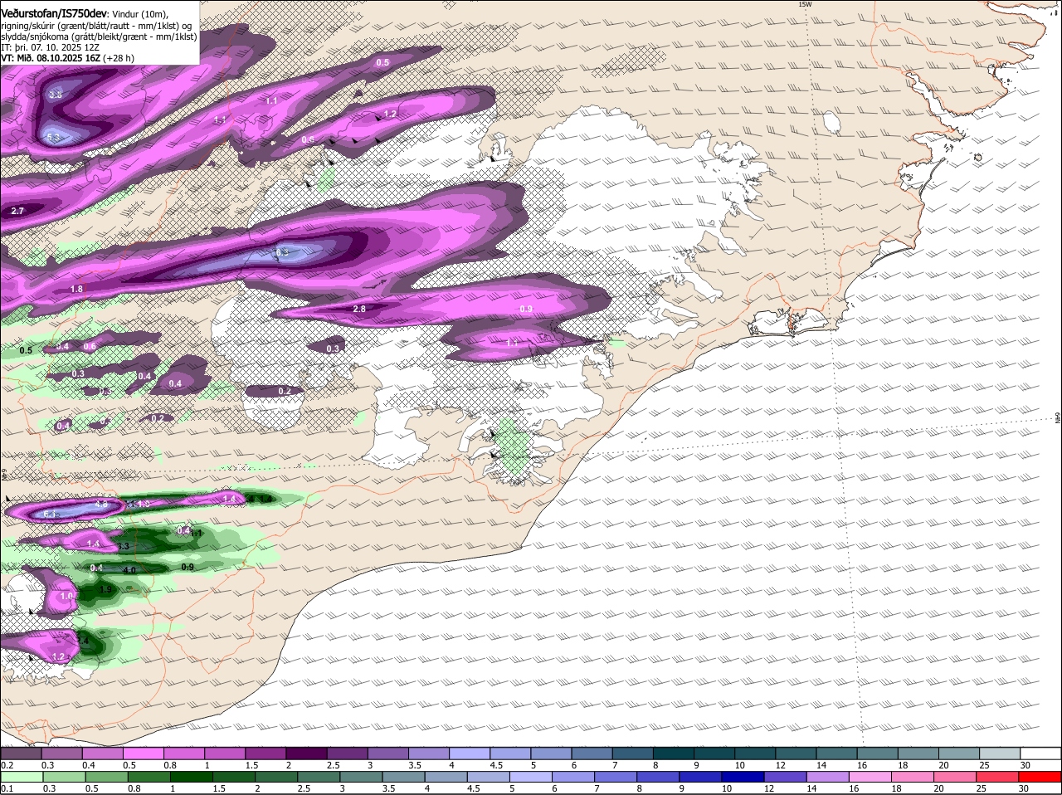Select top-row legend swatch between 0.2 and 0.3
Image resolution: width=1062 pixels, height=795 pixels.
tap(21, 753)
